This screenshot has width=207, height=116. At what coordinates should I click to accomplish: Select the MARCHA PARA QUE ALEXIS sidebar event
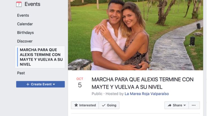click(x=40, y=57)
